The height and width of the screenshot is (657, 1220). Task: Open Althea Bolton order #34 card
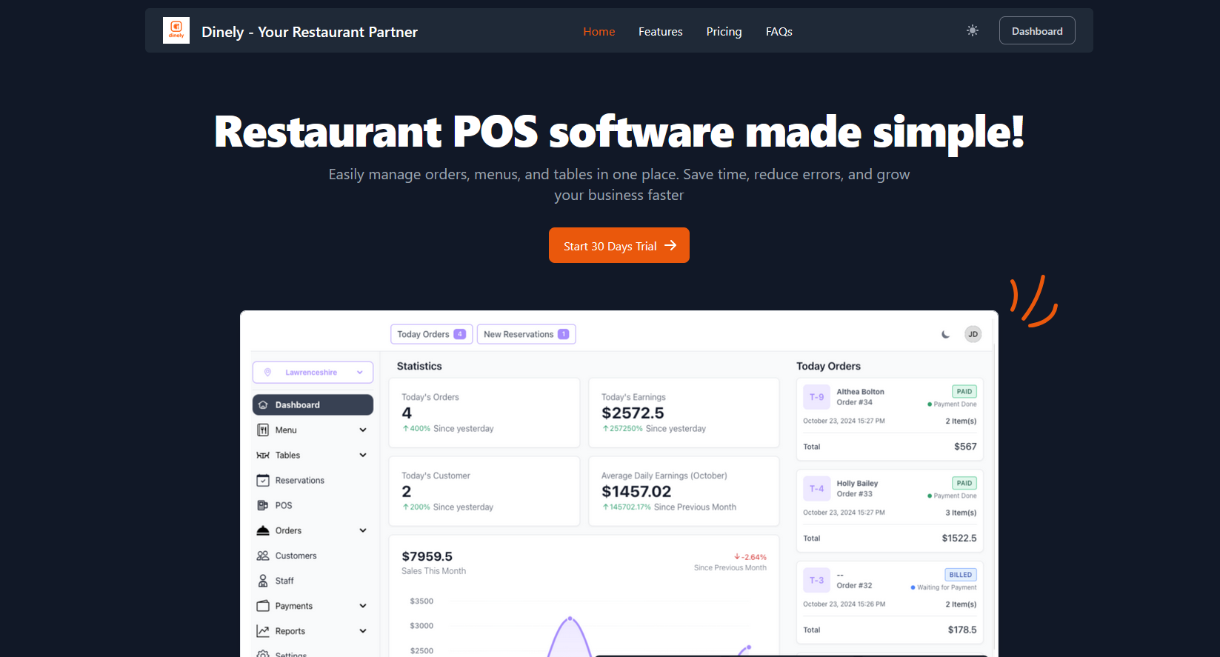[x=889, y=418]
